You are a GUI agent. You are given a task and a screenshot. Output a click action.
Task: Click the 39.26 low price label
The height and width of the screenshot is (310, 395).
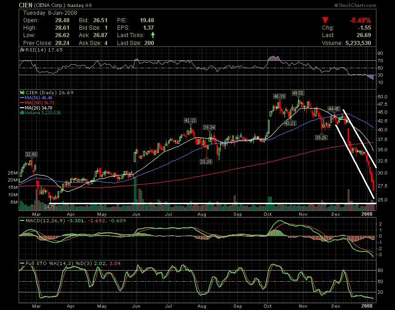[321, 138]
